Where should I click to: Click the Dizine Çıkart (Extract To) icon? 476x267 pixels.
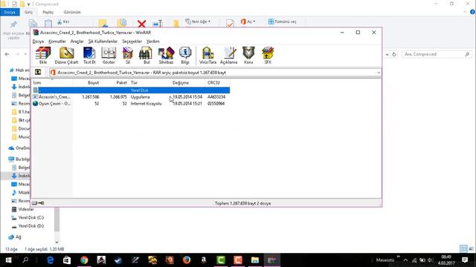click(66, 56)
